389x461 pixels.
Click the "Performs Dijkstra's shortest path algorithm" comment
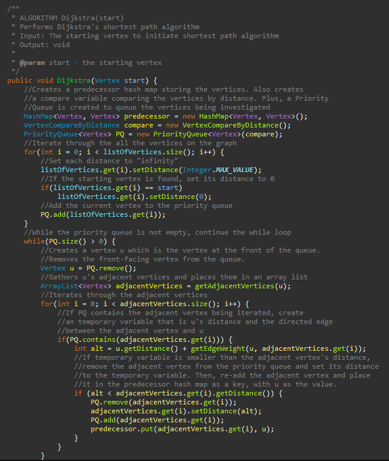tap(109, 27)
